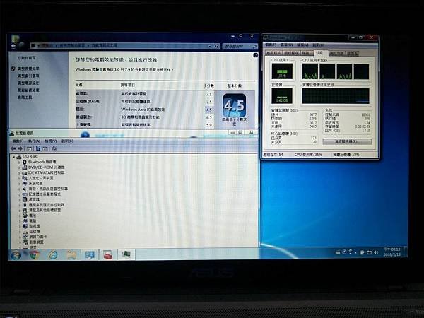424x318 pixels.
Task: Click the shield icon beside first sidebar link
Action: point(13,69)
